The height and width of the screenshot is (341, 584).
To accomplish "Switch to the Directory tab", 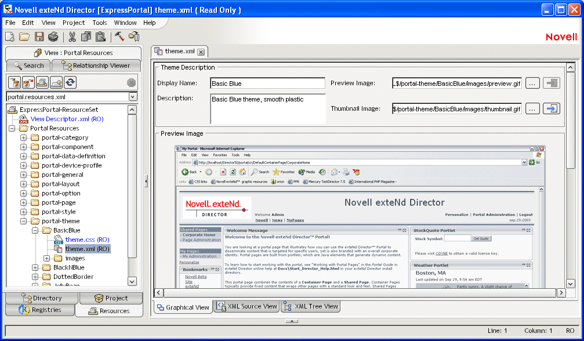I will click(42, 298).
